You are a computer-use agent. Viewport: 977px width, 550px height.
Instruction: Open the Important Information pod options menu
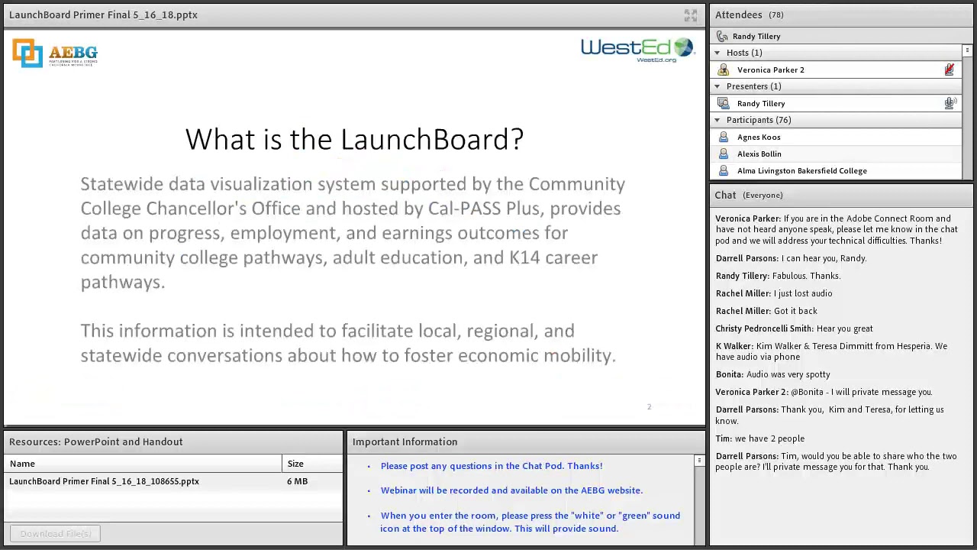tap(699, 461)
